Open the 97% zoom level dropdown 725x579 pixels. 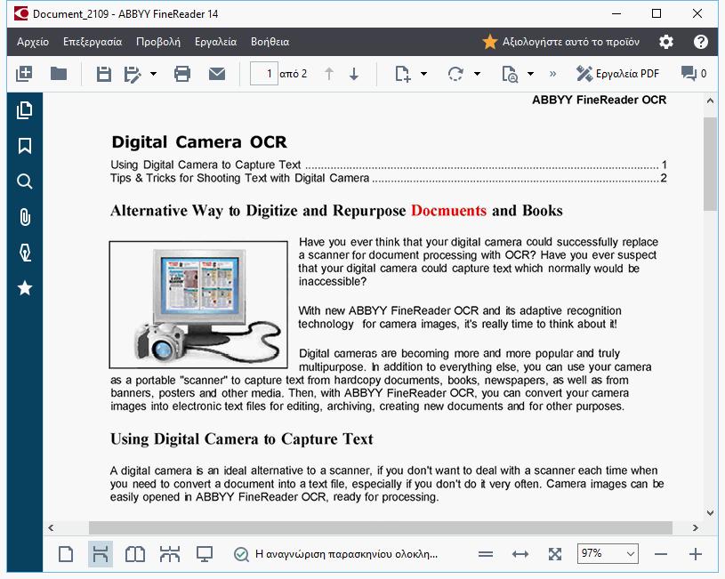coord(608,553)
